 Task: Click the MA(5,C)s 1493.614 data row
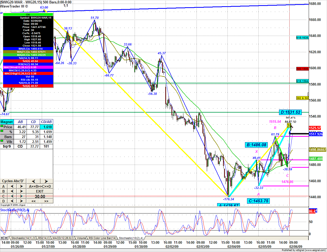tap(28, 49)
